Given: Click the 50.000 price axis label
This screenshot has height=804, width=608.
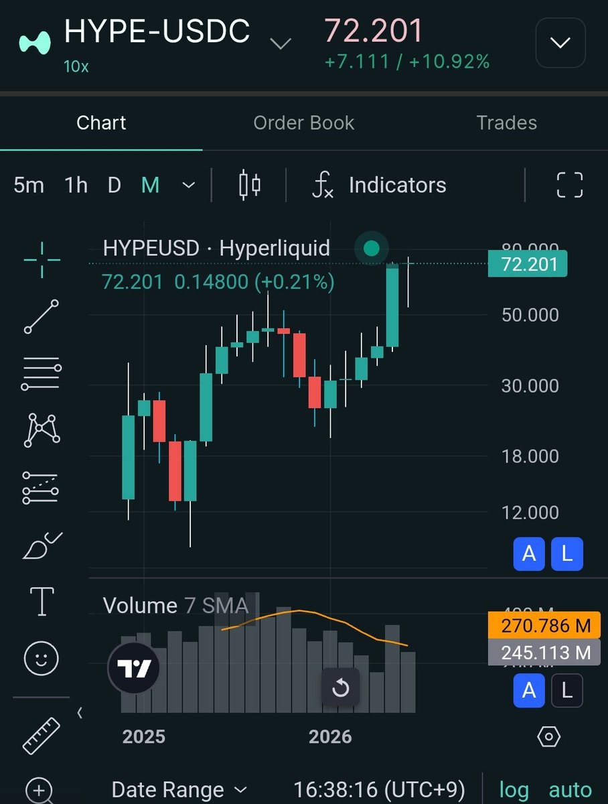Looking at the screenshot, I should 530,315.
